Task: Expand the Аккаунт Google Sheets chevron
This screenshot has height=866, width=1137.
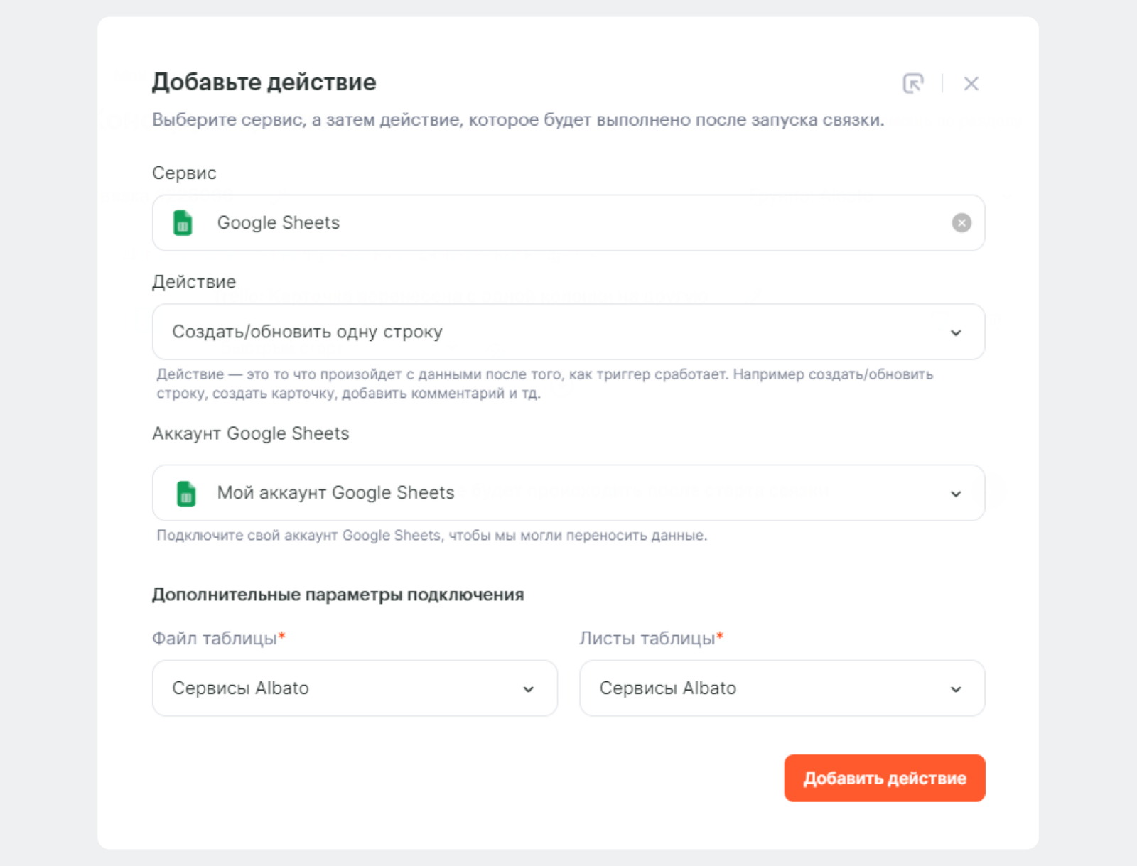Action: (x=956, y=494)
